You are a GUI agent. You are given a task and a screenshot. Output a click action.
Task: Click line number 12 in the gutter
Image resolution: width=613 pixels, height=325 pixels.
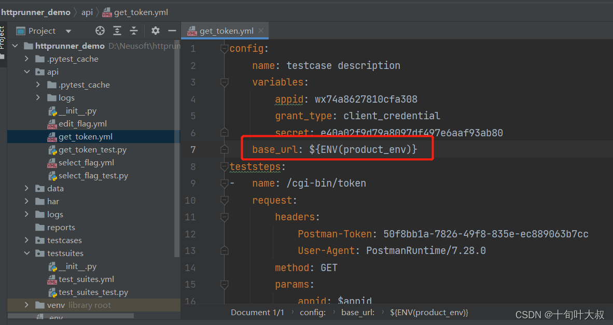point(190,234)
